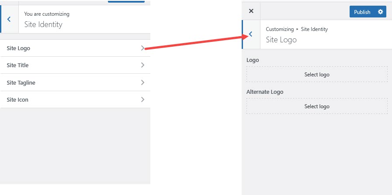Open the Site Logo menu item
Screen dimensions: 392x195
click(x=19, y=48)
